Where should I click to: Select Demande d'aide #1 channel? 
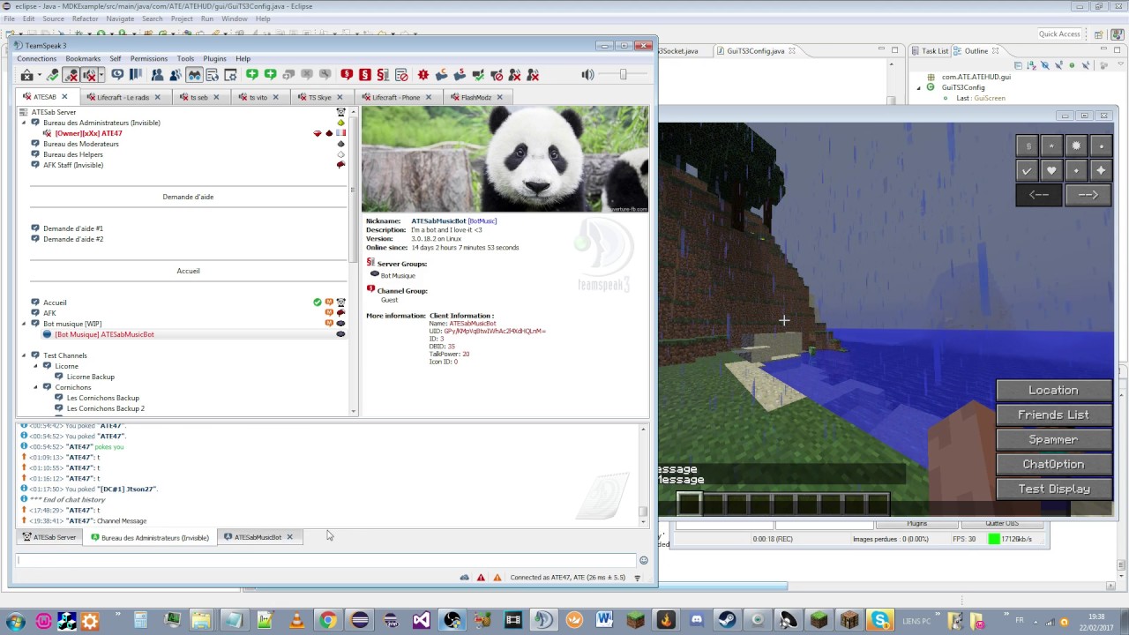[x=73, y=228]
